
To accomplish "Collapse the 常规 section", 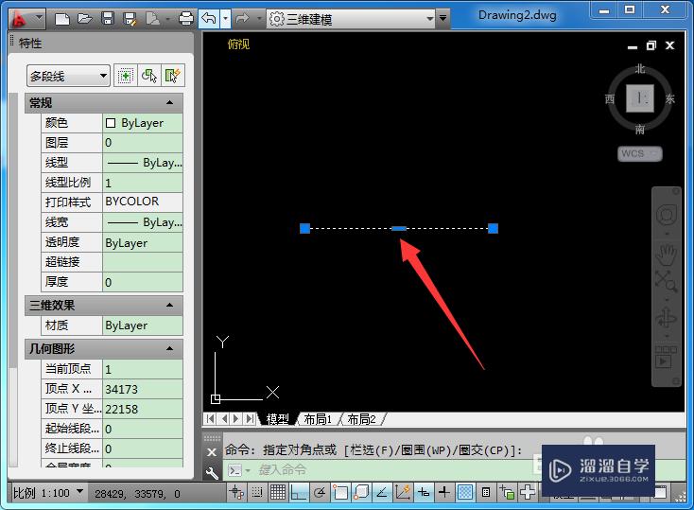I will tap(169, 103).
